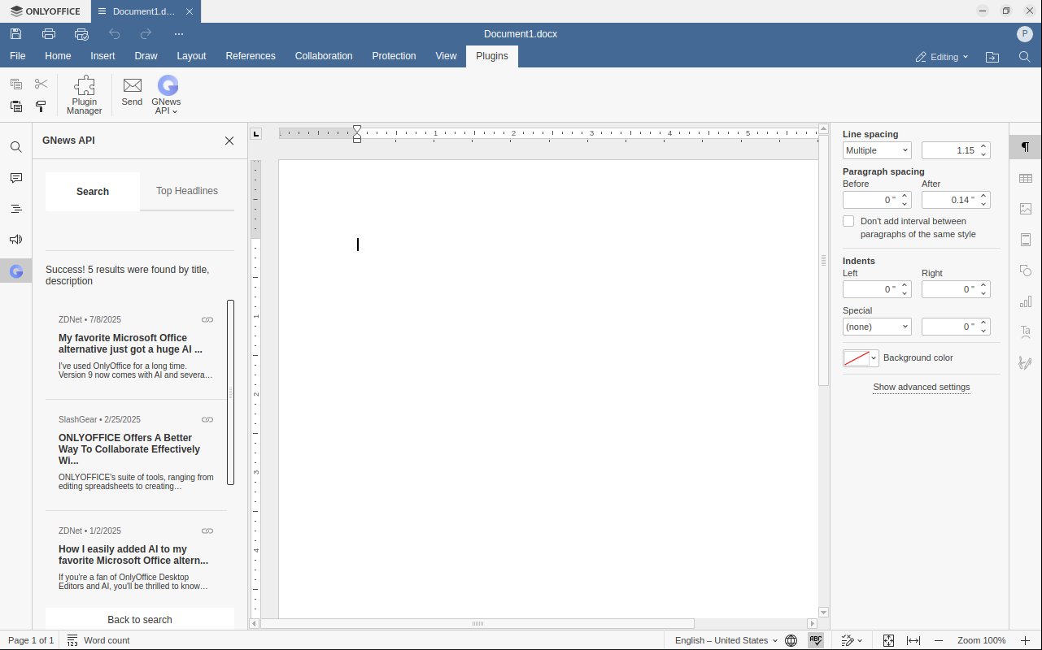Click the Quick Print icon
Viewport: 1042px width, 650px height.
pyautogui.click(x=81, y=34)
